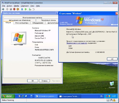Expand Quick Launch chevron on taskbar

(31, 96)
